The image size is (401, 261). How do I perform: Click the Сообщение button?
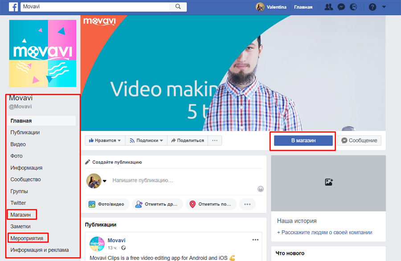pyautogui.click(x=359, y=141)
